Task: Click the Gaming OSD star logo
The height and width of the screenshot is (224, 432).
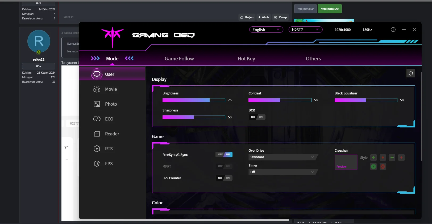Action: tap(113, 37)
